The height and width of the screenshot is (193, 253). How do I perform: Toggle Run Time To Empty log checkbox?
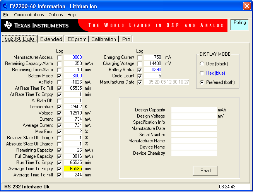click(x=59, y=163)
